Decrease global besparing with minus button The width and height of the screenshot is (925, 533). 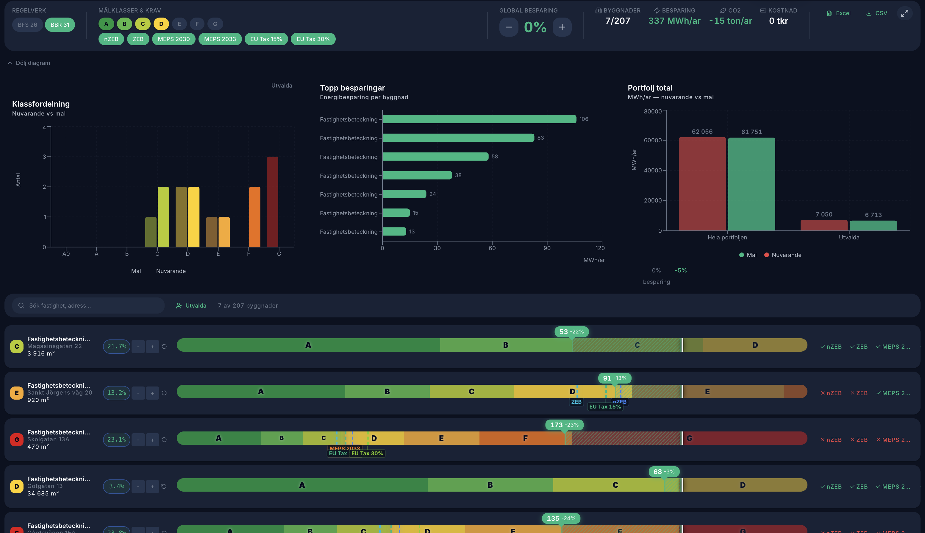point(509,27)
